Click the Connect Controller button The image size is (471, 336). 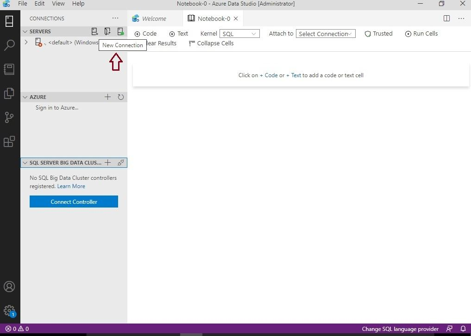click(x=74, y=202)
